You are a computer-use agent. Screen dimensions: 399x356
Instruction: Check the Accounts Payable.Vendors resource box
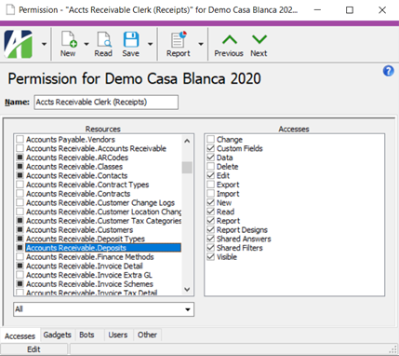[20, 139]
